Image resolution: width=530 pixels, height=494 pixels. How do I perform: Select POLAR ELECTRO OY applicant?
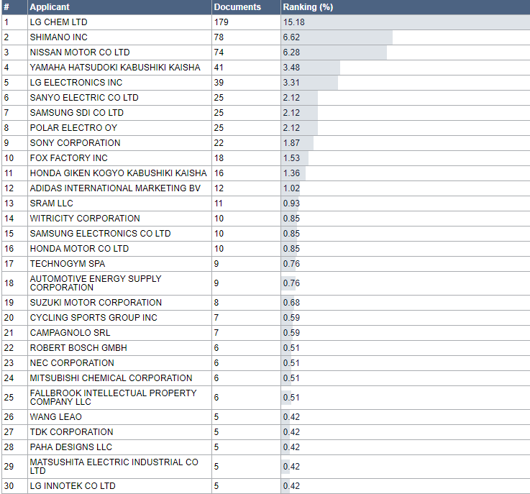[x=73, y=128]
